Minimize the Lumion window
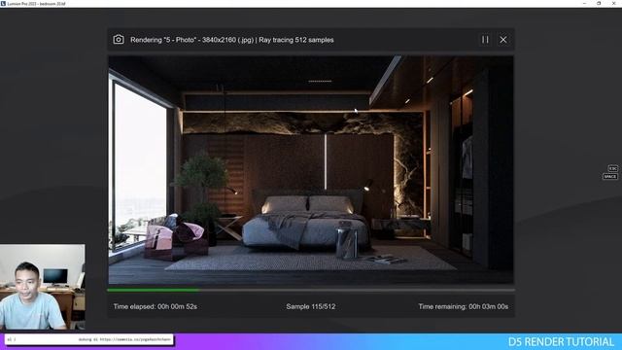Viewport: 622px width, 350px height. [585, 3]
